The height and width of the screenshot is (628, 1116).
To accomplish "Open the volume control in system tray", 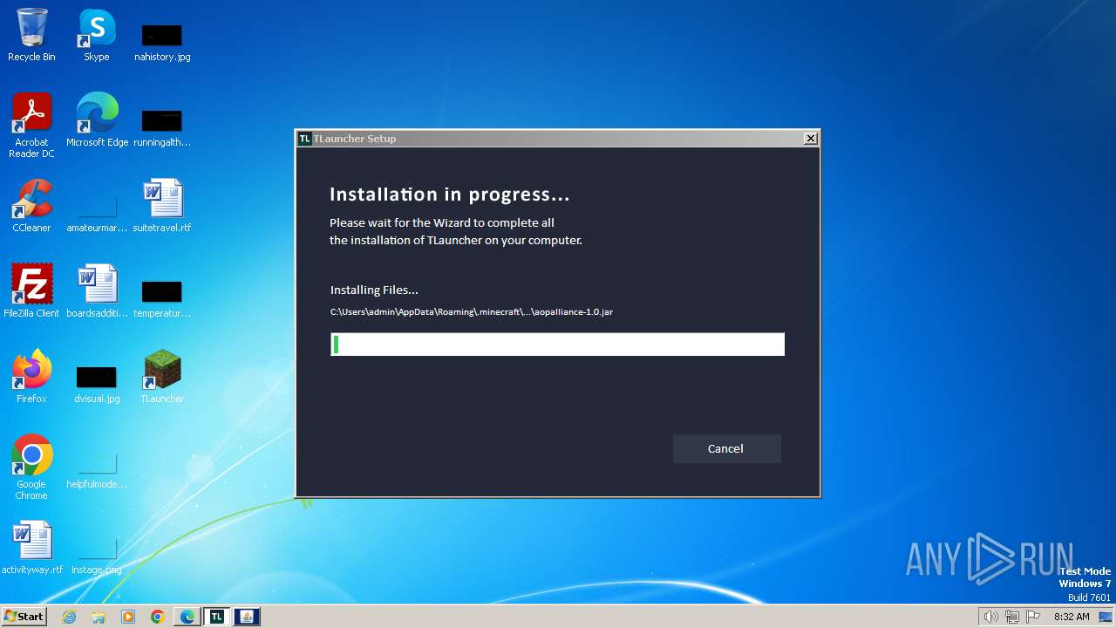I will click(x=990, y=617).
